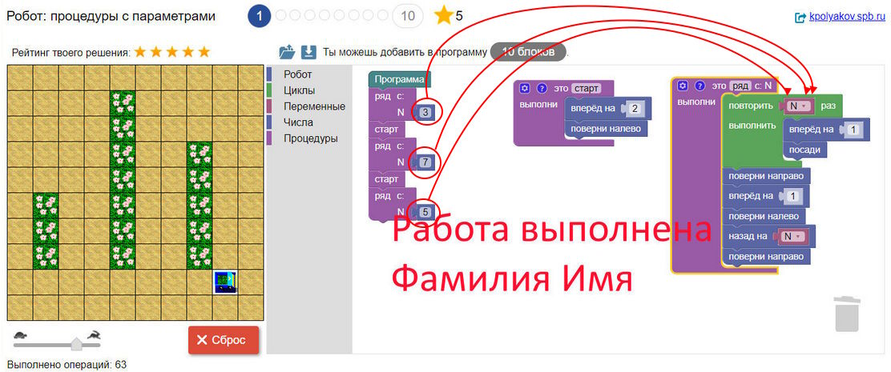
Task: Open the Переменные block category
Action: coord(314,106)
